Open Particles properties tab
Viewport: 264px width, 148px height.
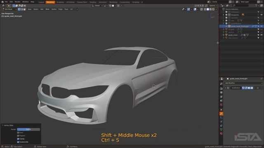221,118
